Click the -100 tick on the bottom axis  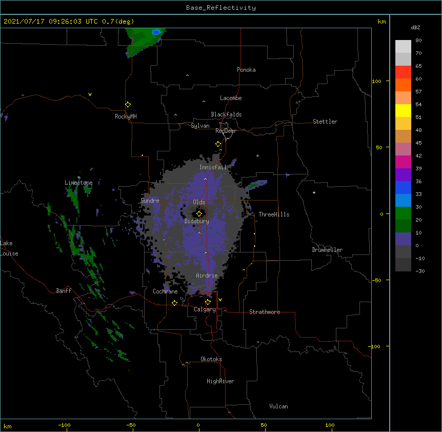coord(64,425)
